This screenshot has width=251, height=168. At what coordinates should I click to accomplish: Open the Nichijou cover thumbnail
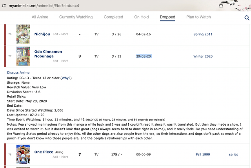pyautogui.click(x=23, y=34)
